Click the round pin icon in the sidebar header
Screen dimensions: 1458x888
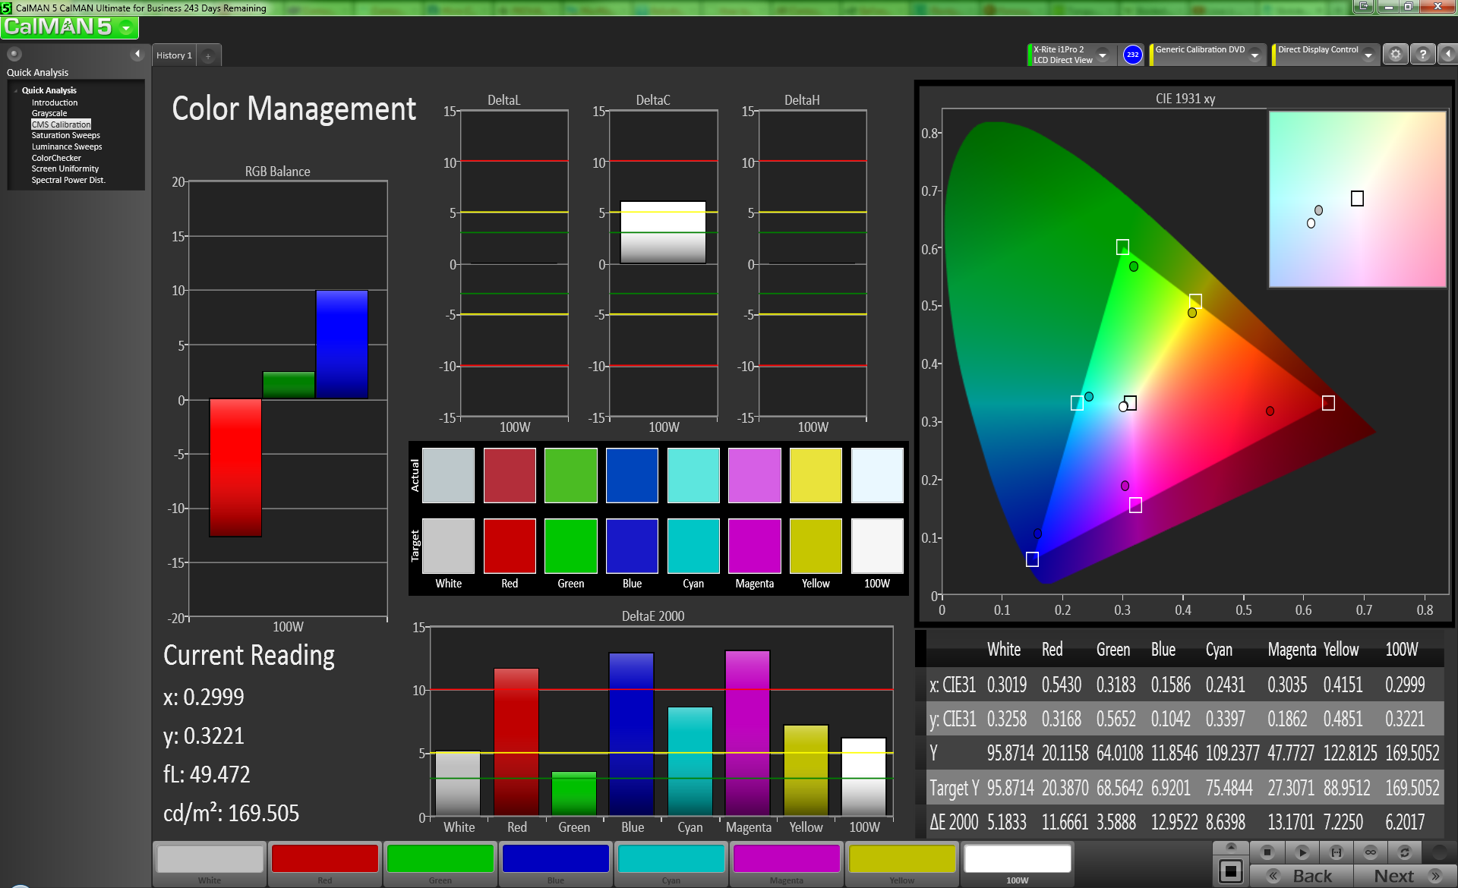pyautogui.click(x=14, y=54)
